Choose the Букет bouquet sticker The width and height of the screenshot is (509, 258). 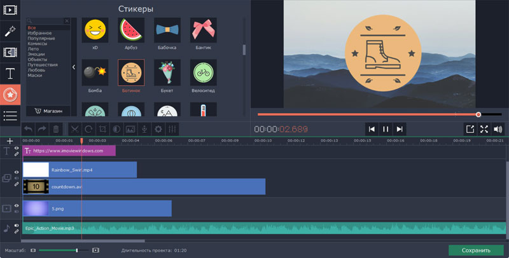(x=167, y=72)
